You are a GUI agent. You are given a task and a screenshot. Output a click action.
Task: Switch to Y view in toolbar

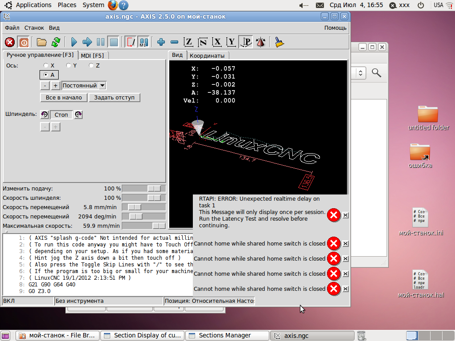(x=231, y=42)
